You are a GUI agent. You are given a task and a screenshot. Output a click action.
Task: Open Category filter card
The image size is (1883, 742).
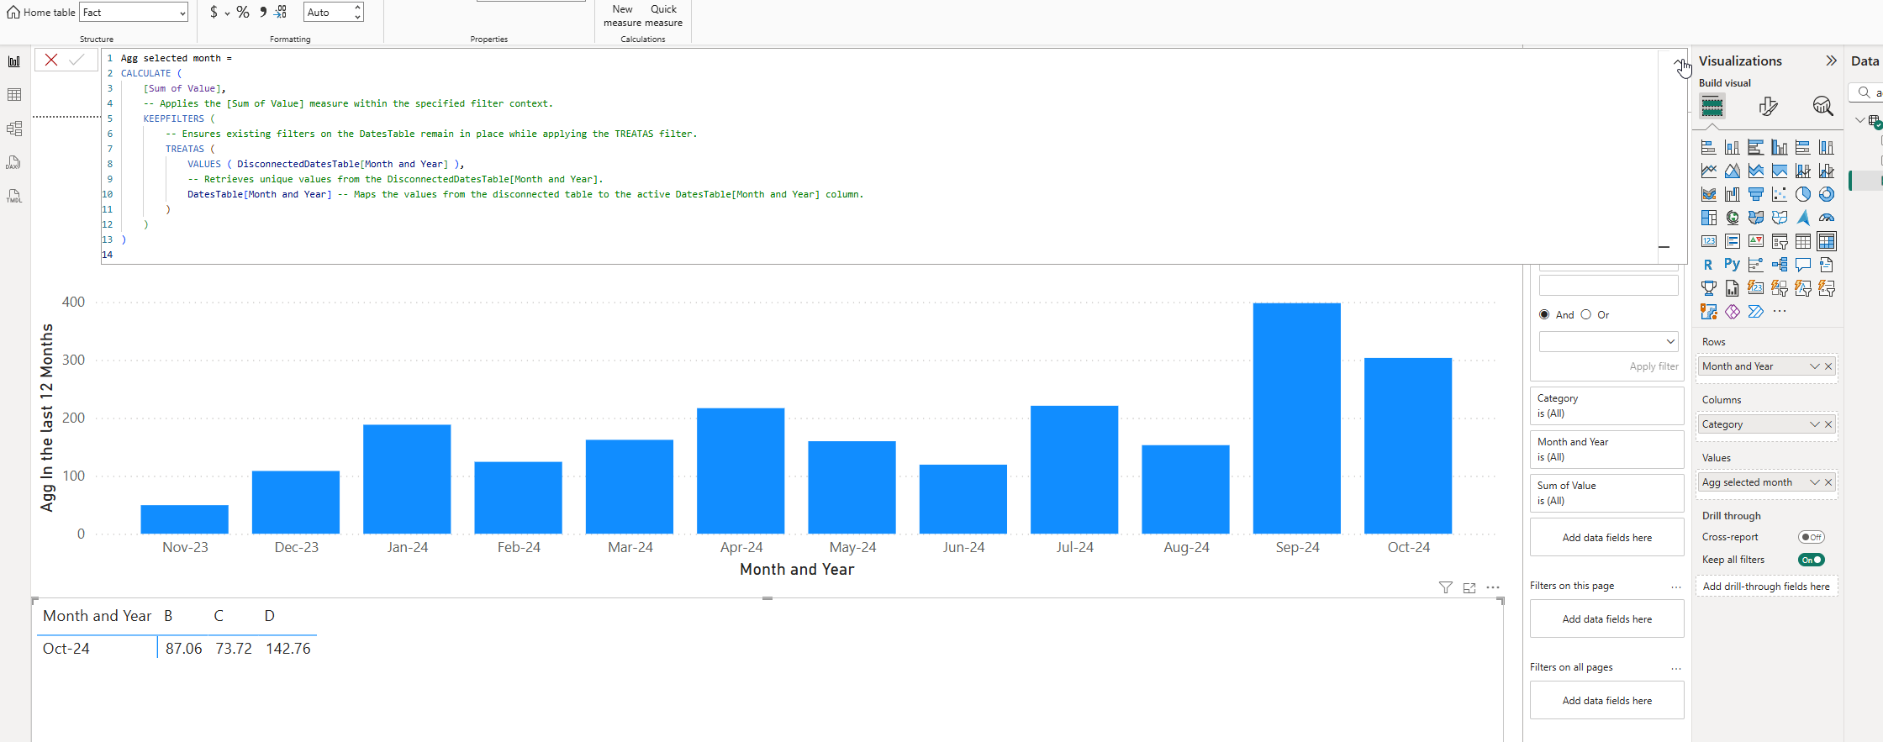(1606, 406)
